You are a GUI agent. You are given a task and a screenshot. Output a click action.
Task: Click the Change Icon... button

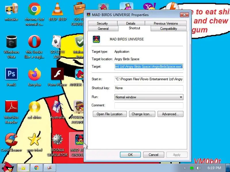142,114
